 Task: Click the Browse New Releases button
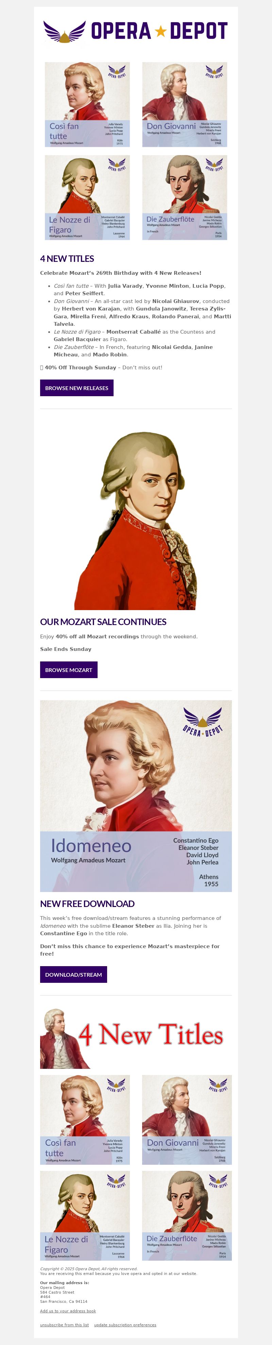[x=77, y=388]
